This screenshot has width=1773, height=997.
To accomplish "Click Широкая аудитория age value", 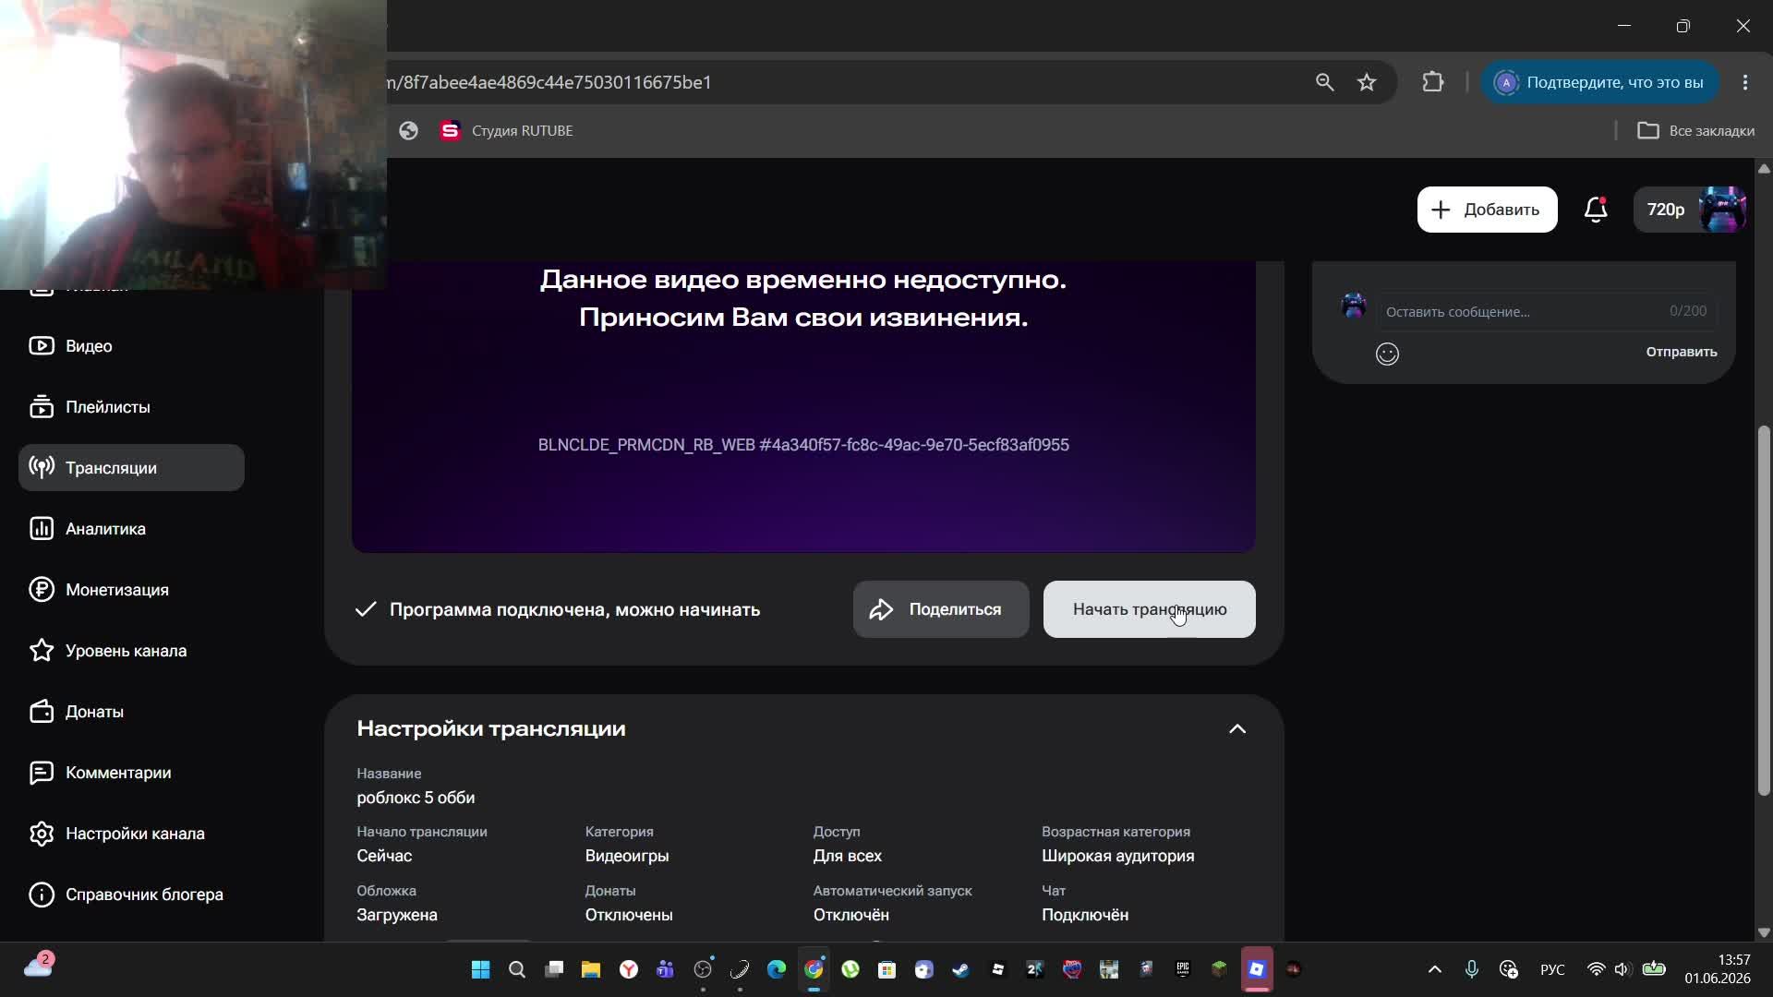I will (1117, 856).
